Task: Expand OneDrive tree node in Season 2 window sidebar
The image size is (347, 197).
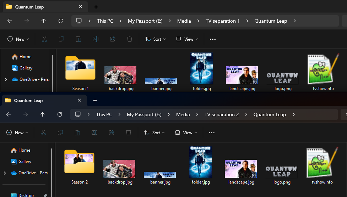Action: click(x=5, y=173)
